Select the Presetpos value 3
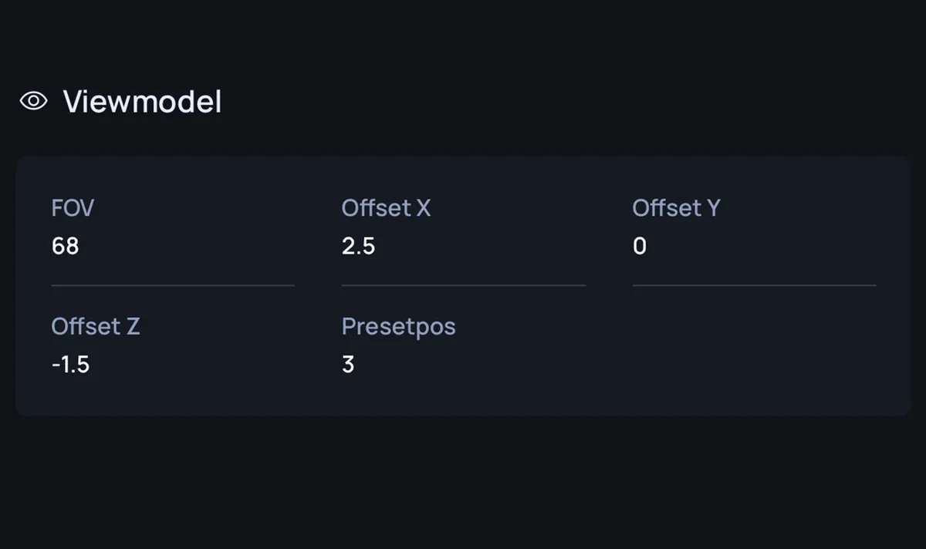The width and height of the screenshot is (926, 549). click(348, 364)
